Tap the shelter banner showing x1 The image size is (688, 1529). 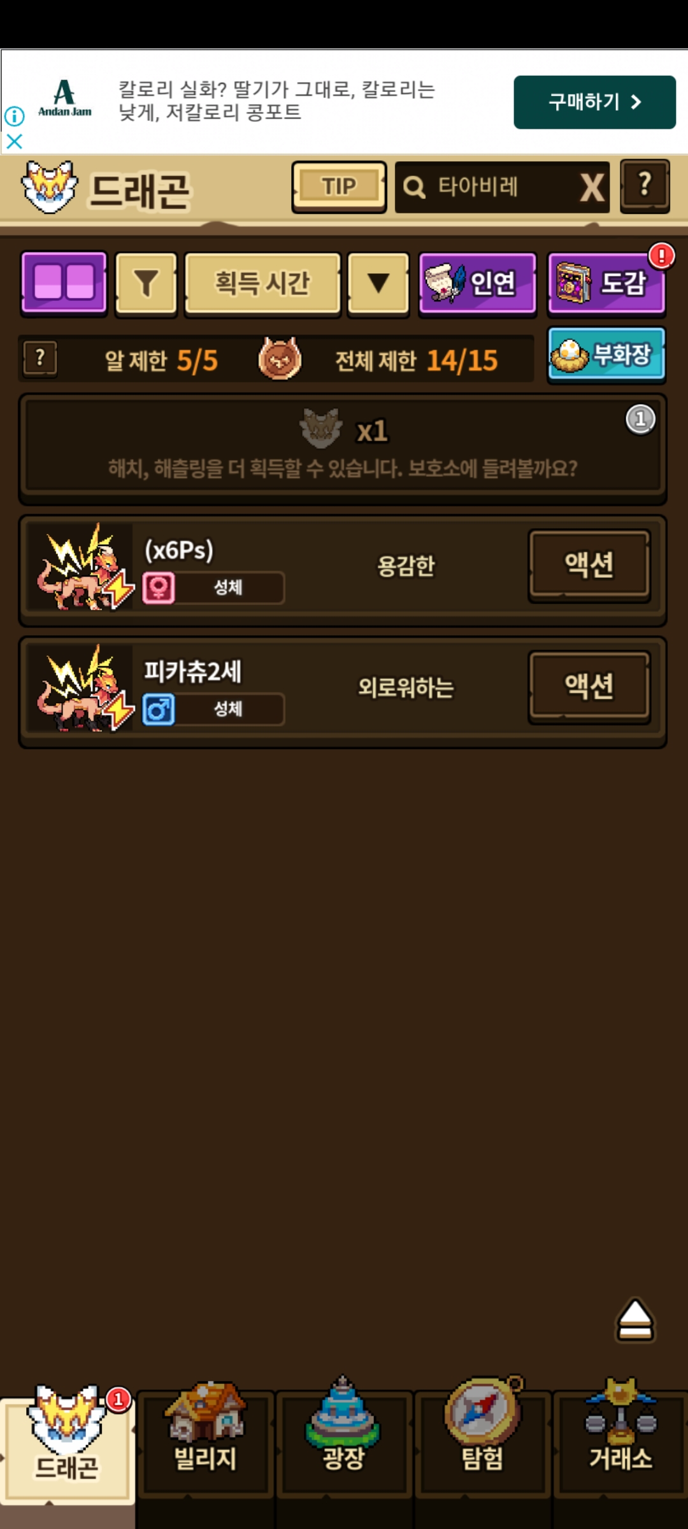pyautogui.click(x=343, y=449)
